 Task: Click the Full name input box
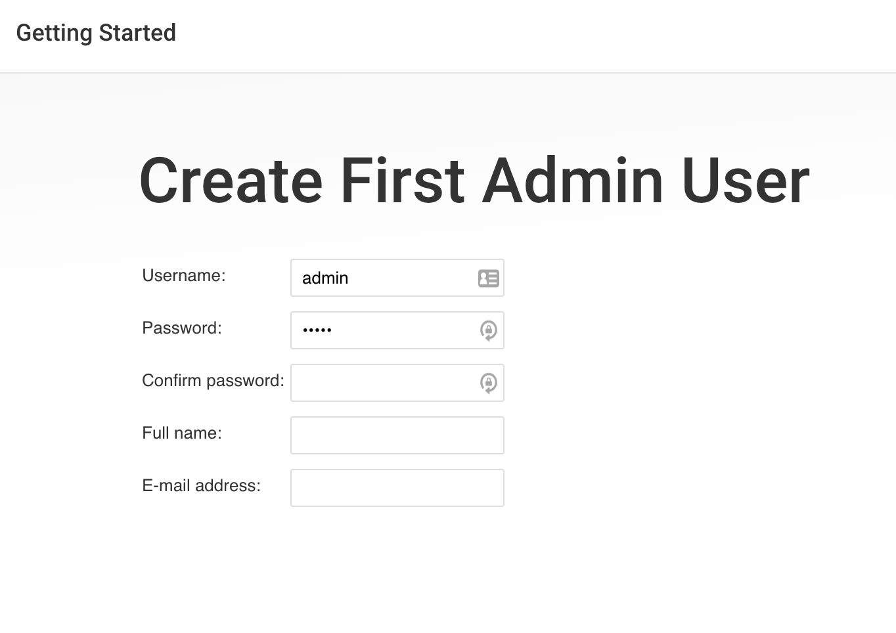pyautogui.click(x=397, y=435)
